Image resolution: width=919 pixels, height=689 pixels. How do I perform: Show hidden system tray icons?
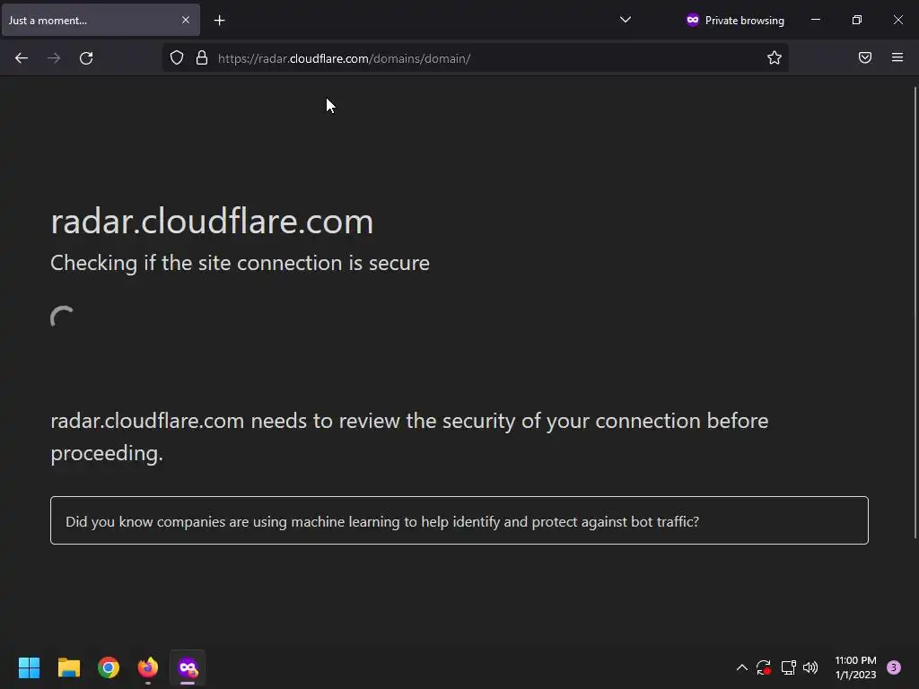[741, 667]
